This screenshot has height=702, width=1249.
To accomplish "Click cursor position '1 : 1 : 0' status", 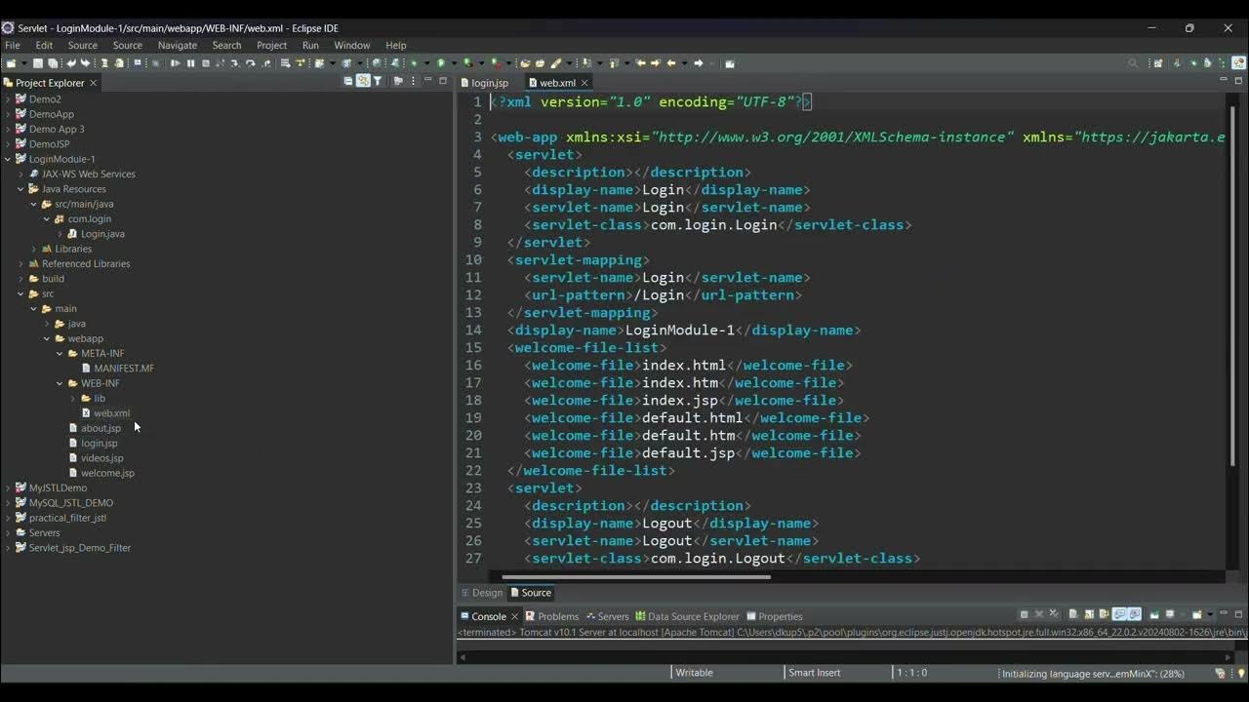I will [x=911, y=673].
